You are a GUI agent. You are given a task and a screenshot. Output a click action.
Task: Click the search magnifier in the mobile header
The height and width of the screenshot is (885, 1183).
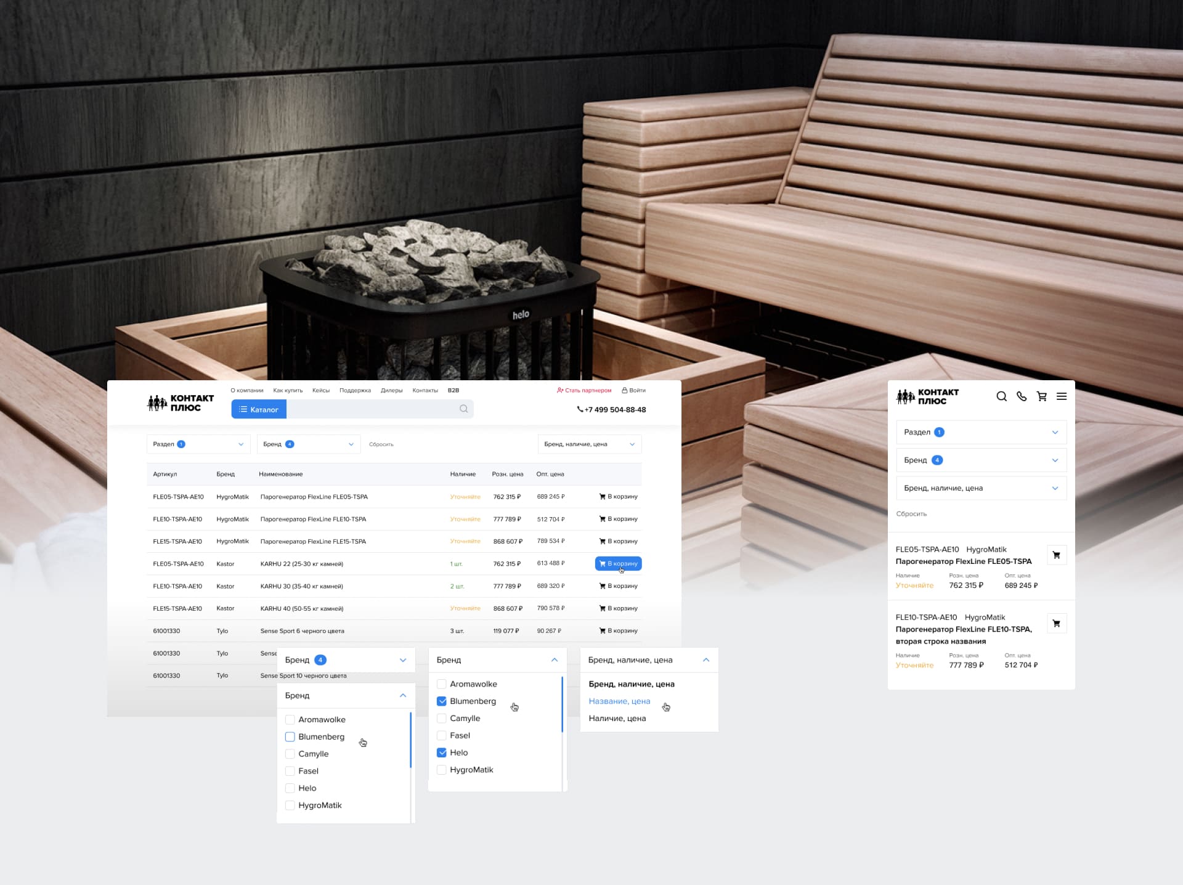click(1001, 396)
